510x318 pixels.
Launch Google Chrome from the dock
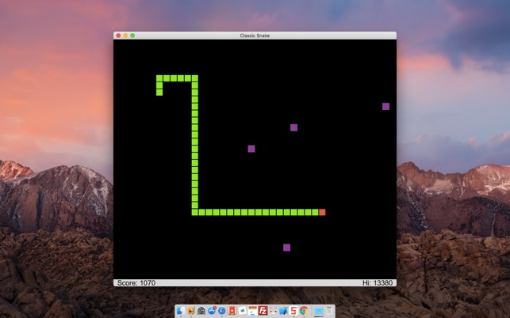(304, 311)
